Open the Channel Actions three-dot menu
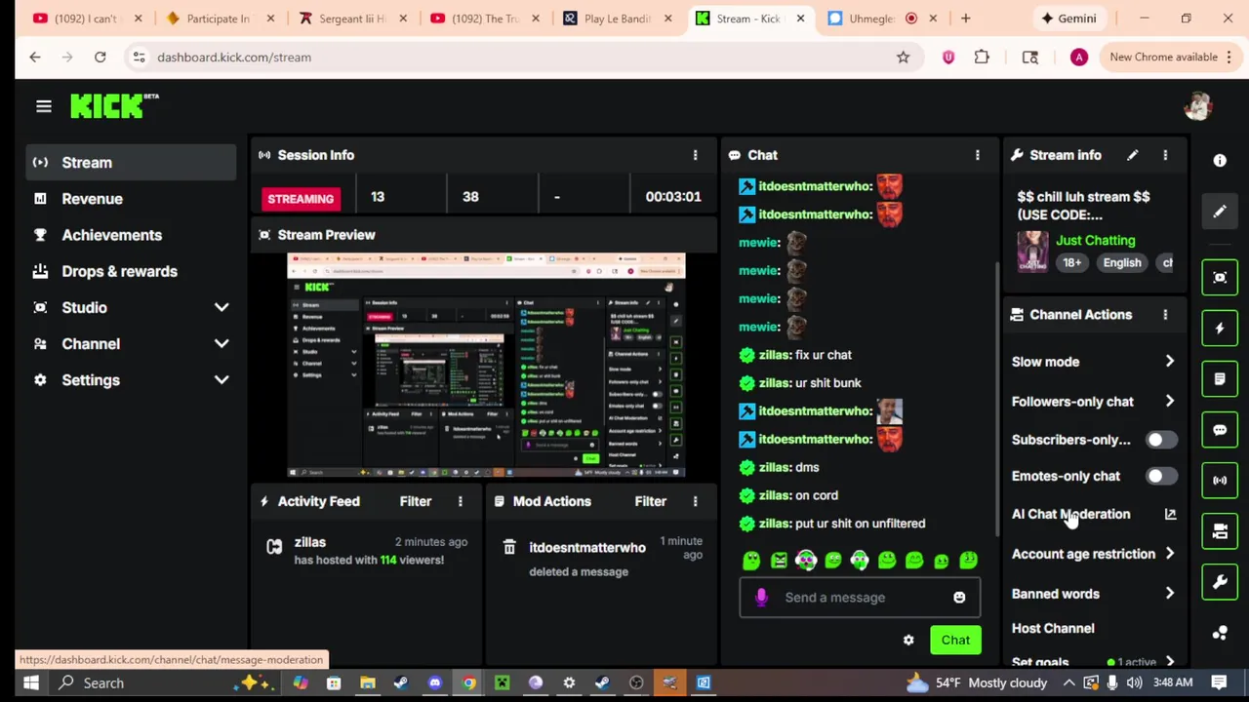 click(x=1164, y=315)
